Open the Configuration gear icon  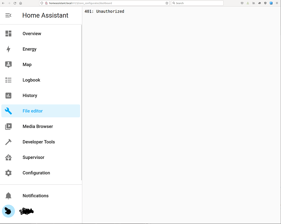click(8, 173)
